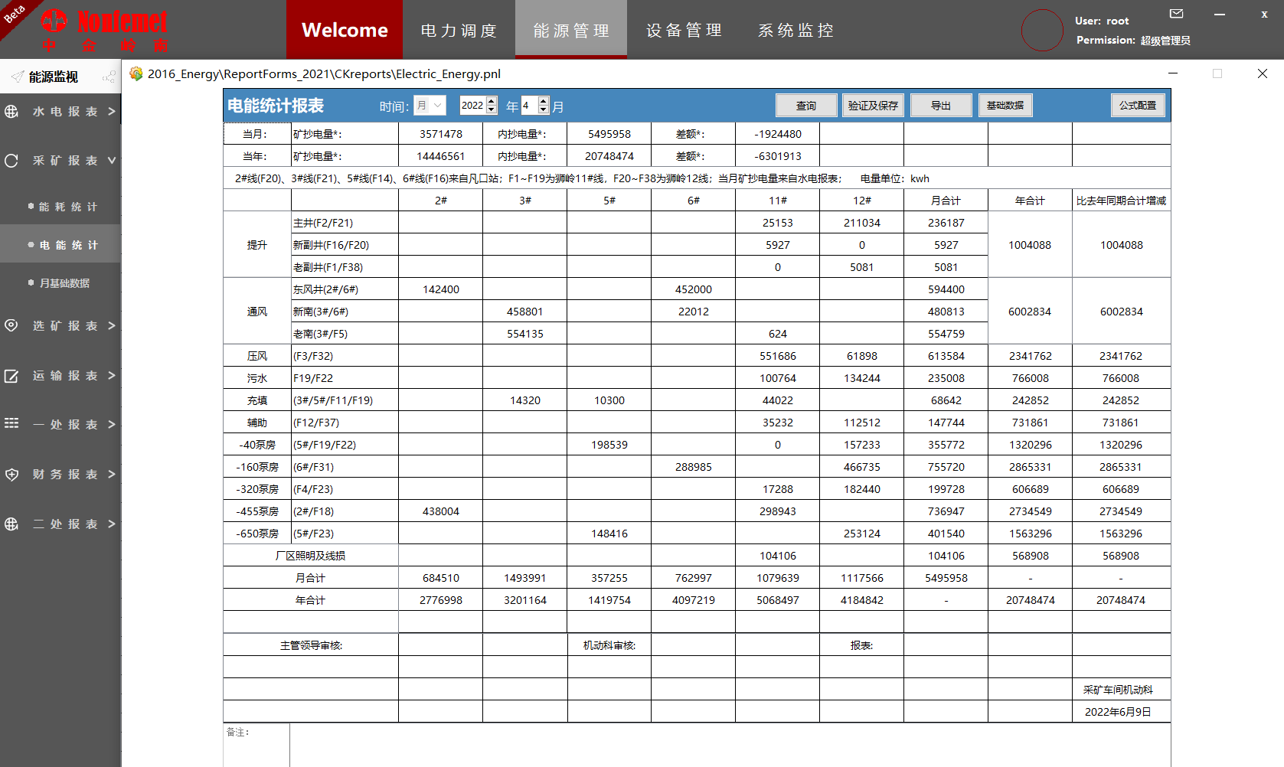The height and width of the screenshot is (767, 1284).
Task: Click the globe icon beside 二处报表
Action: tap(11, 524)
